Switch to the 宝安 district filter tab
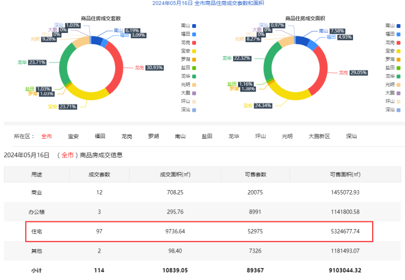The width and height of the screenshot is (405, 280). [73, 136]
